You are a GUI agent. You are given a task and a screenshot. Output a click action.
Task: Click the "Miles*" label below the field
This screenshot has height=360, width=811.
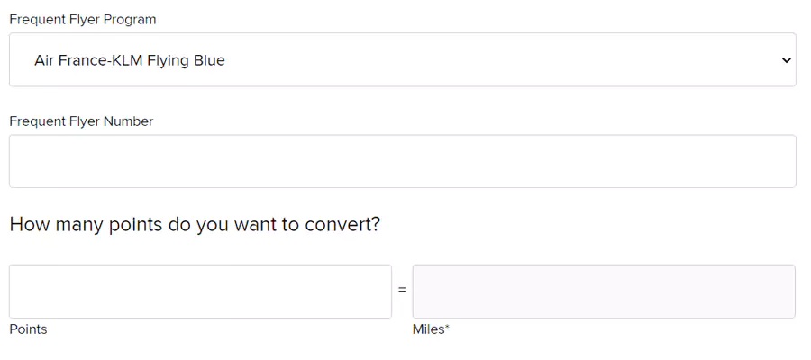coord(431,329)
